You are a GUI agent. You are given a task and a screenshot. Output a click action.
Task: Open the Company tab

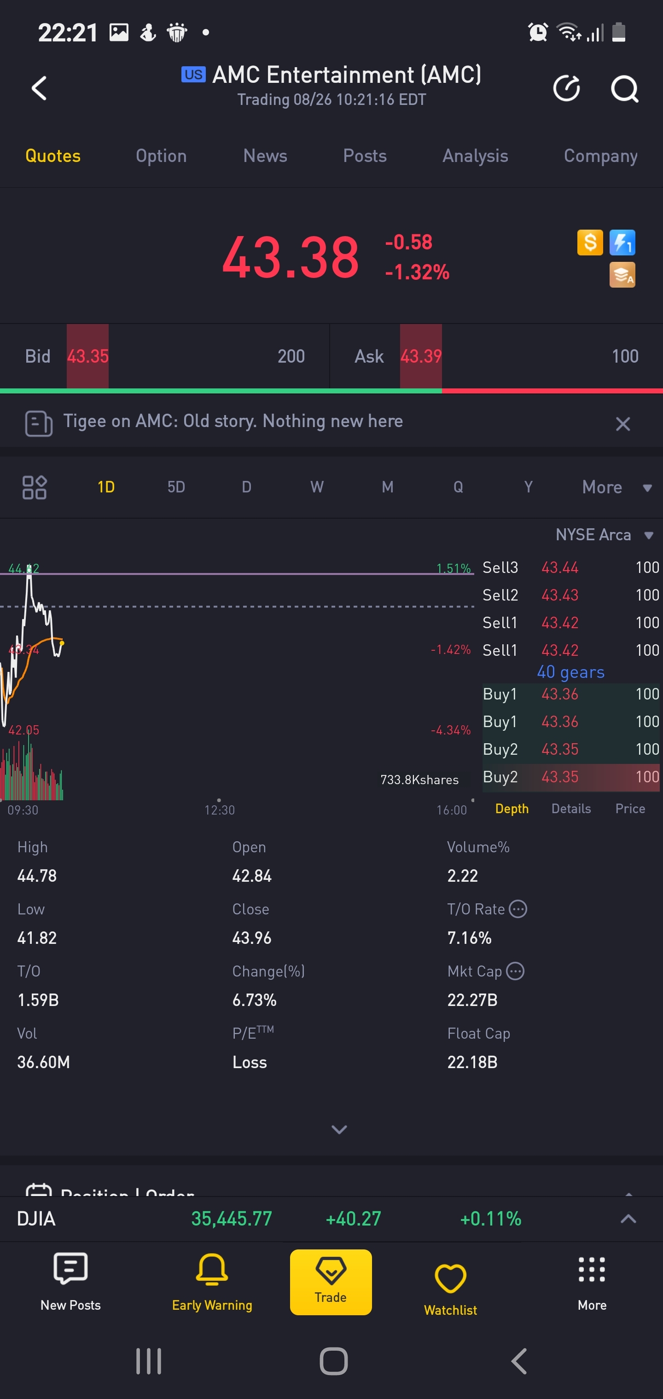(600, 156)
